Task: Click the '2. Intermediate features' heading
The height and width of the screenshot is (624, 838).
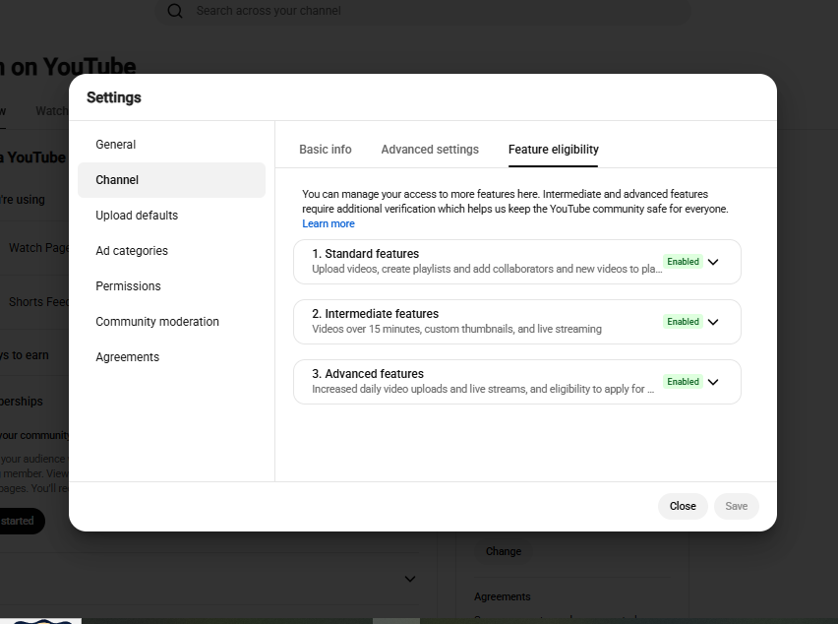Action: point(375,313)
